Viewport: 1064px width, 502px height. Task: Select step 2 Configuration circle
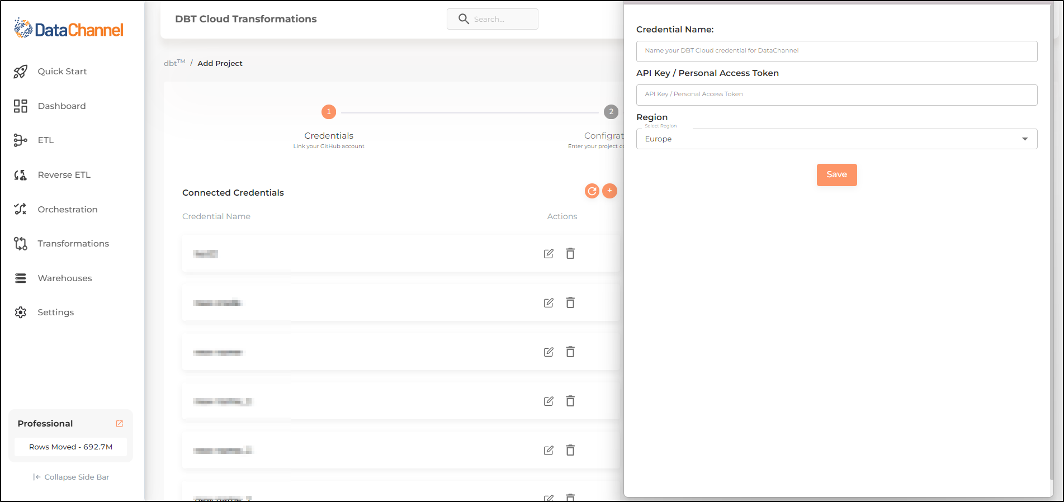point(611,112)
